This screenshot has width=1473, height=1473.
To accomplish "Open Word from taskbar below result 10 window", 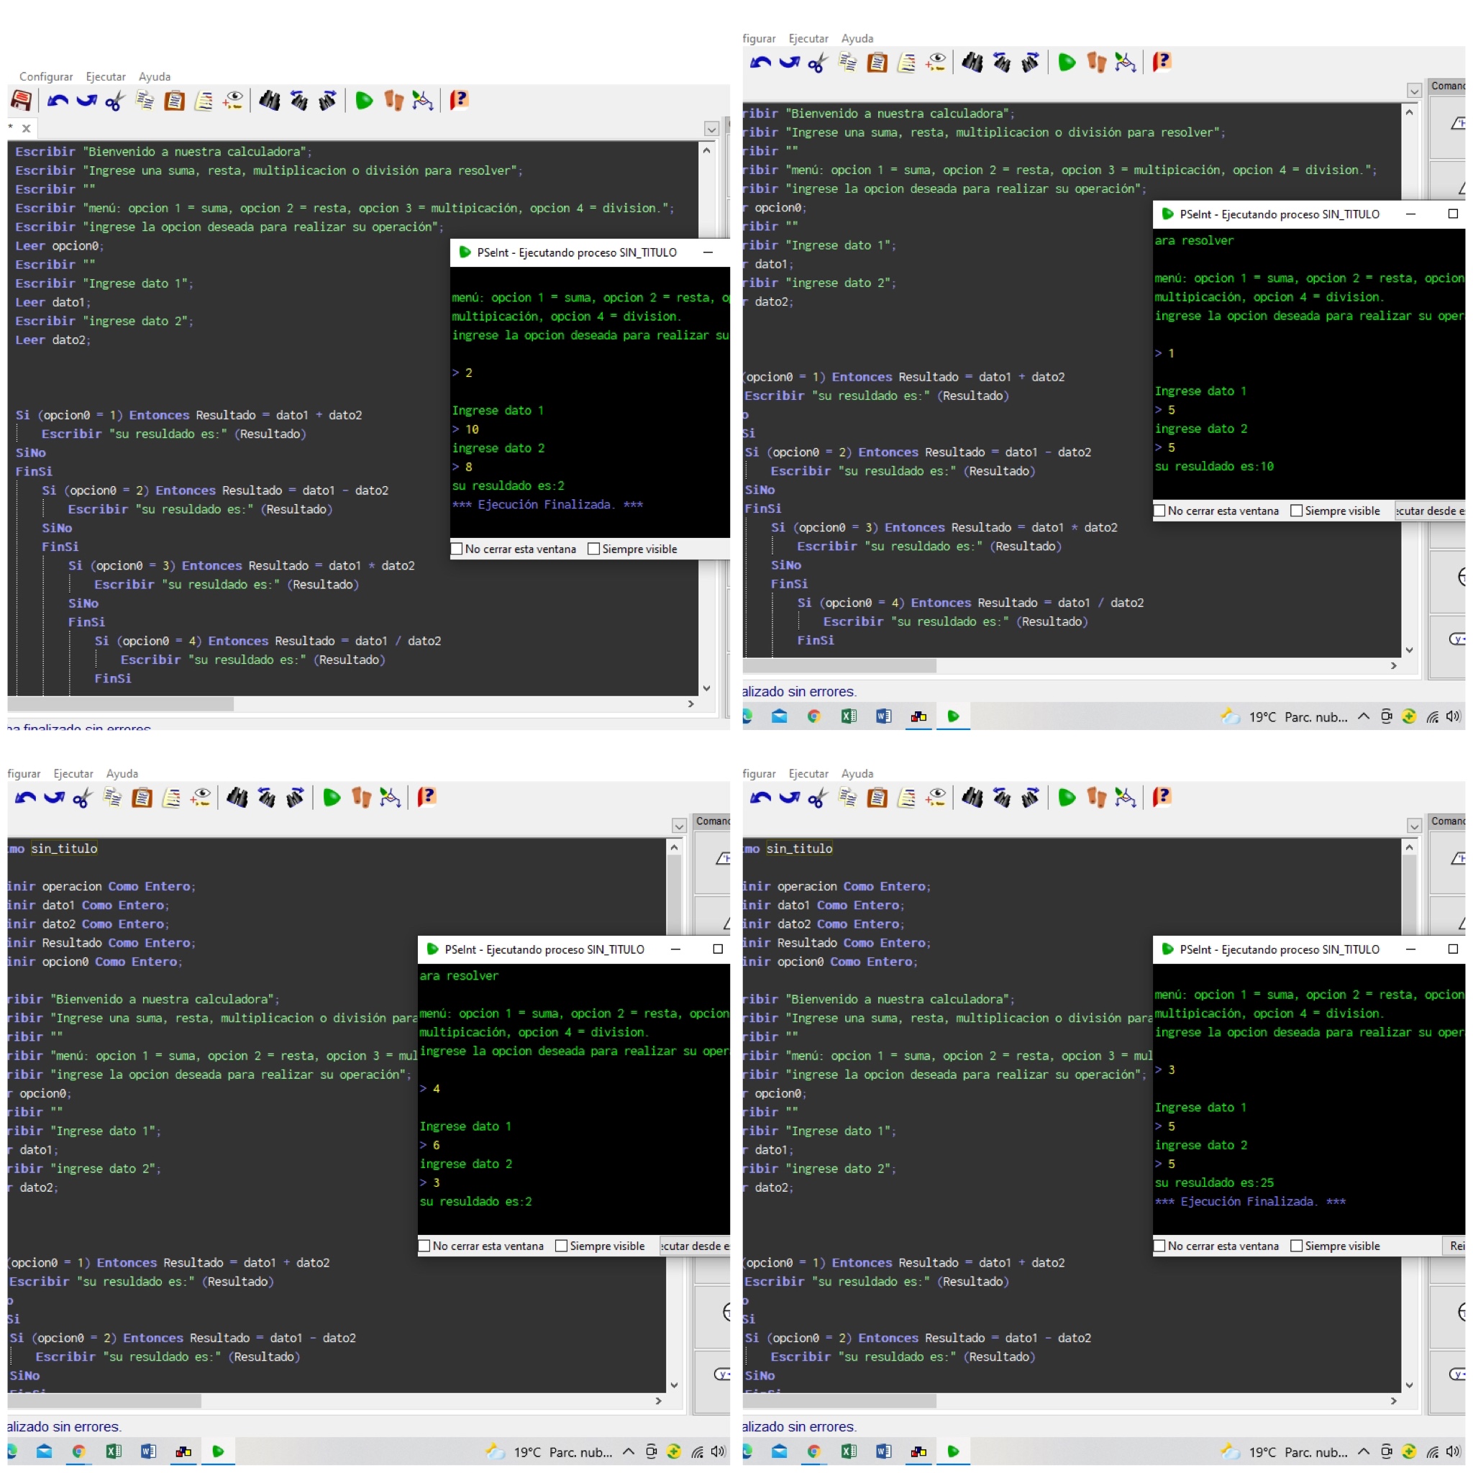I will pyautogui.click(x=883, y=716).
